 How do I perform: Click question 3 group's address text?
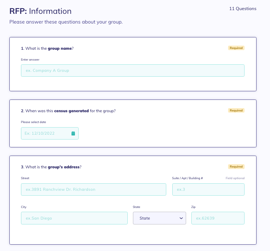[51, 167]
